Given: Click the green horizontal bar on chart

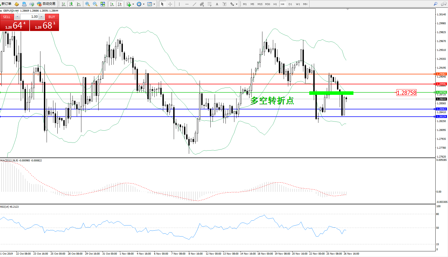Looking at the screenshot, I should pos(331,93).
